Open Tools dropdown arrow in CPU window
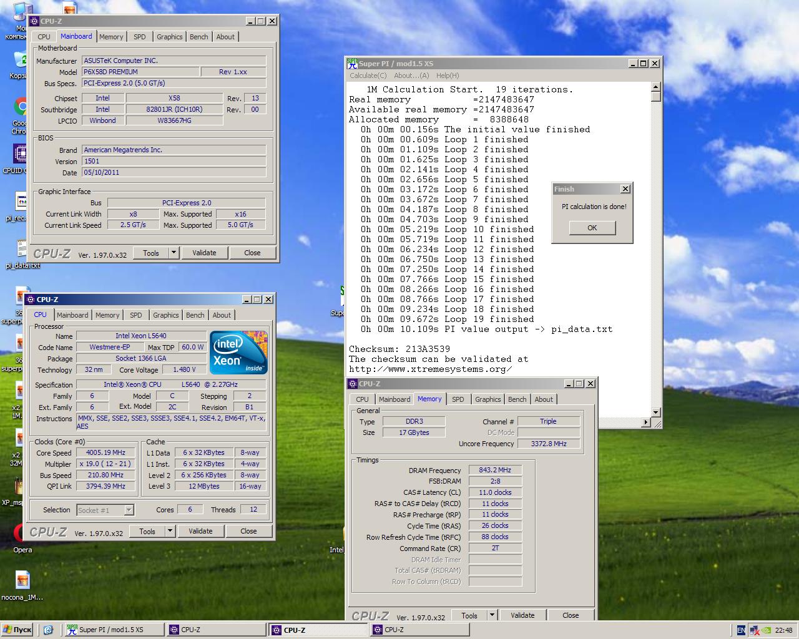799x639 pixels. (170, 531)
